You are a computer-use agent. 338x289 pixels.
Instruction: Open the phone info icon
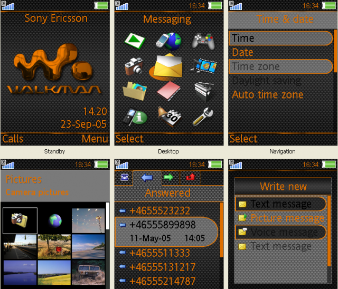135,117
